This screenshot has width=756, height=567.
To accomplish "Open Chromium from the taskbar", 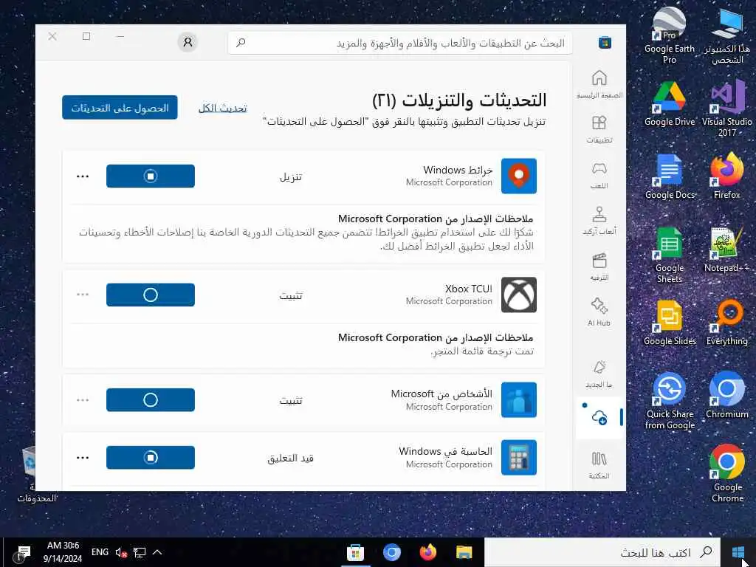I will [x=391, y=552].
